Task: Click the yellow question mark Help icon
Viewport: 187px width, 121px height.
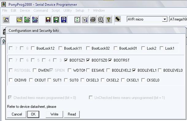Action: pyautogui.click(x=109, y=20)
